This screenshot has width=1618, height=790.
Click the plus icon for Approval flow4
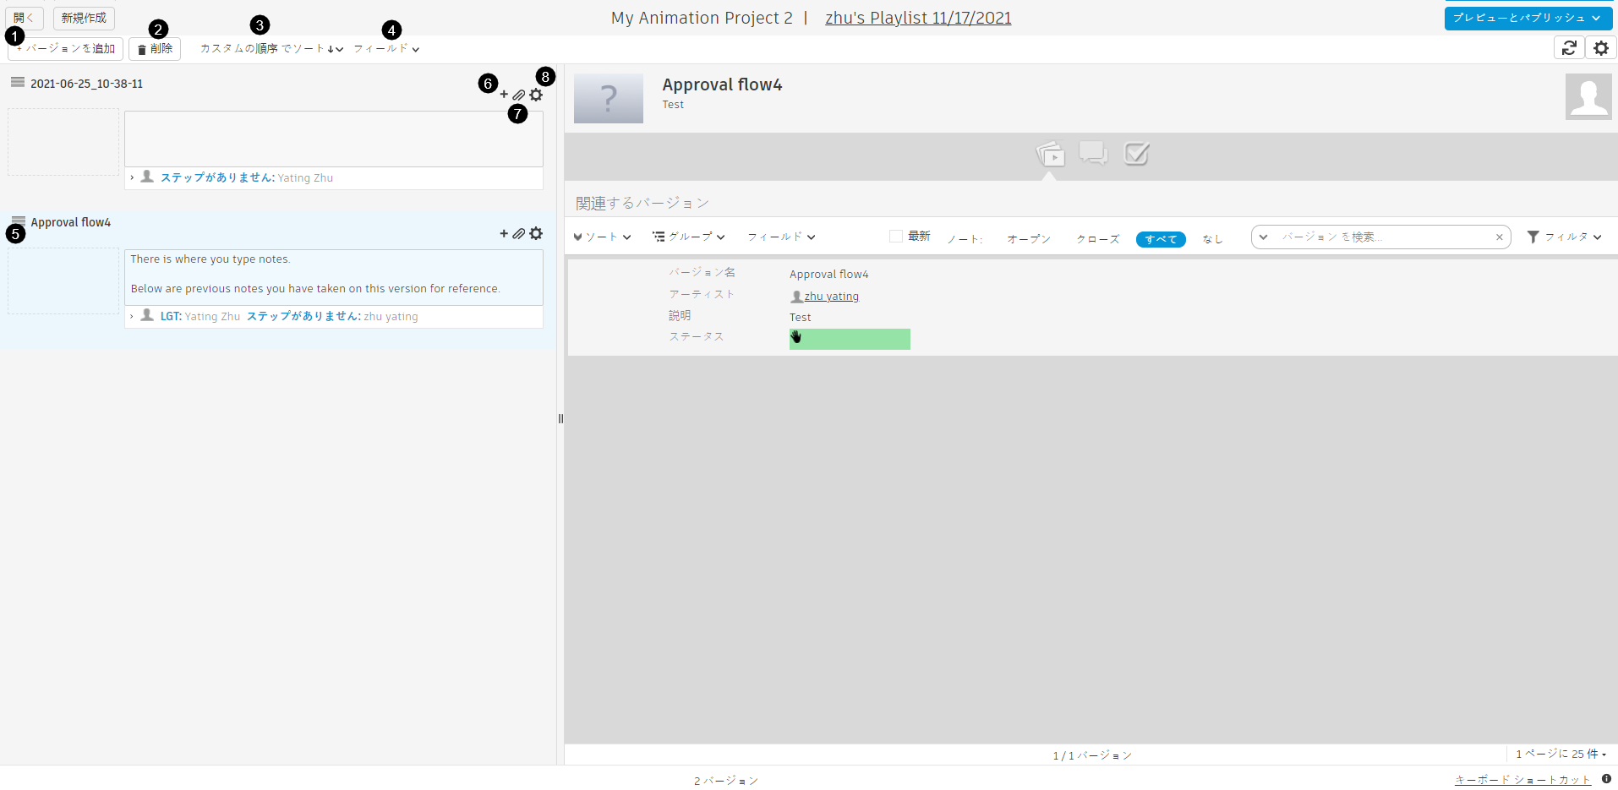click(504, 233)
